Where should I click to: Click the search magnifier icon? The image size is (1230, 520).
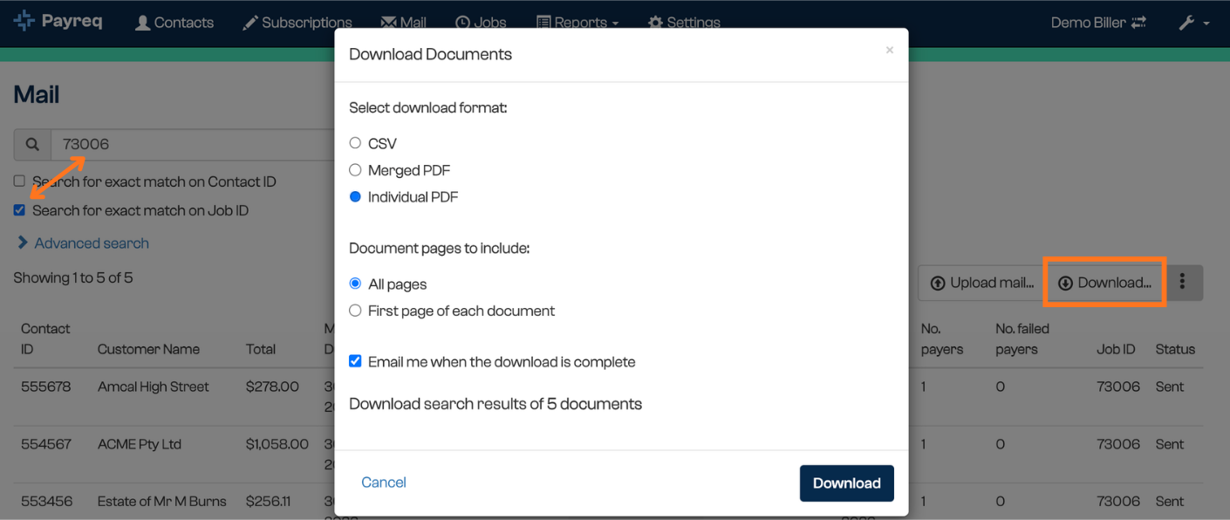(x=32, y=145)
